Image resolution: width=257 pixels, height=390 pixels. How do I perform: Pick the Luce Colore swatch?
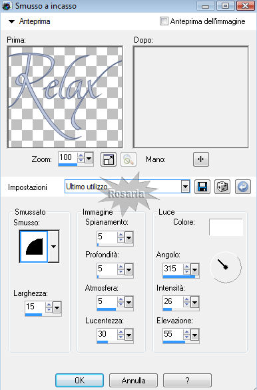(x=226, y=227)
